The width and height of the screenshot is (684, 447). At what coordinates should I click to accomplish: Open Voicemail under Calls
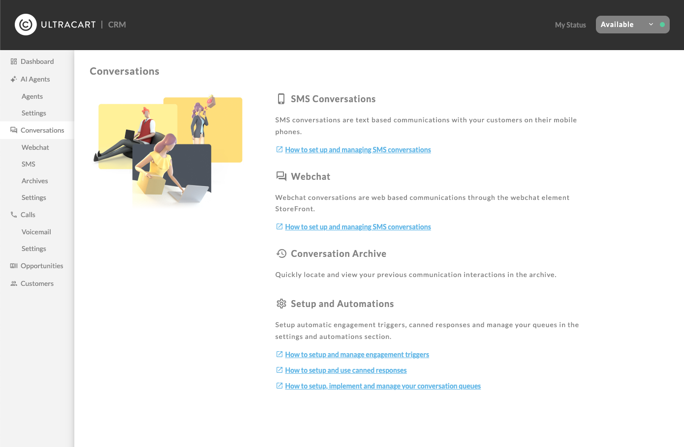tap(36, 232)
